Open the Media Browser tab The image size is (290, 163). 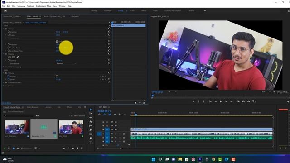tap(32, 107)
